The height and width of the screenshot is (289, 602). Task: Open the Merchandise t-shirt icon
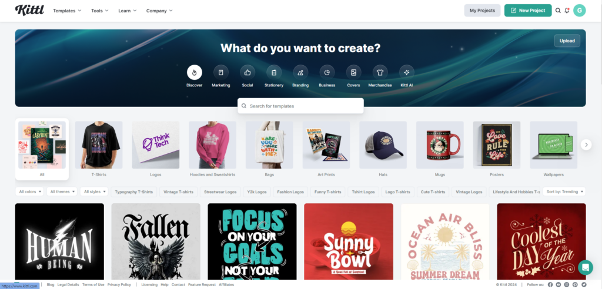(380, 72)
